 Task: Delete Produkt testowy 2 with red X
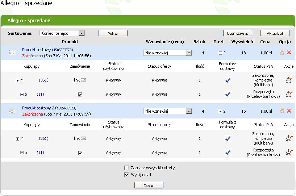[x=289, y=111]
